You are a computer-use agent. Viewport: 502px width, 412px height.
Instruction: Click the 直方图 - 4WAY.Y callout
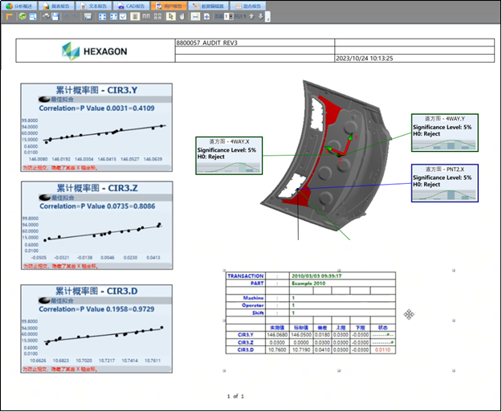(x=445, y=133)
